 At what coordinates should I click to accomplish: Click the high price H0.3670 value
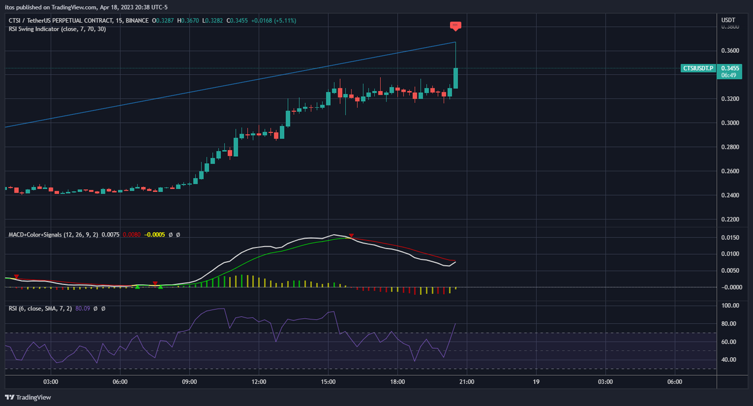(x=190, y=21)
